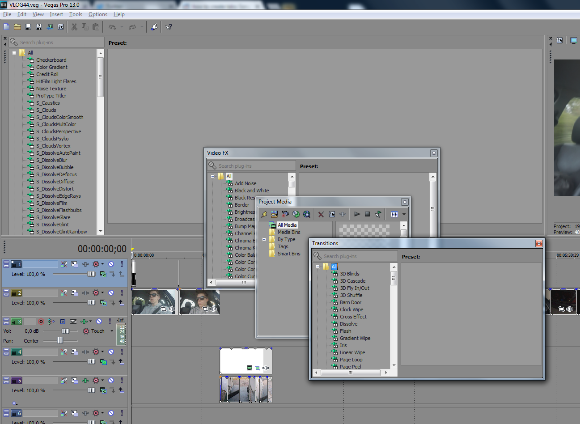
Task: Create a new project from main toolbar
Action: pos(7,27)
